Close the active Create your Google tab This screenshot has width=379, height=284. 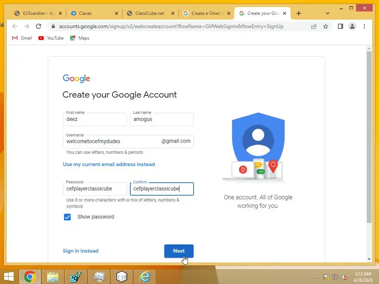285,13
